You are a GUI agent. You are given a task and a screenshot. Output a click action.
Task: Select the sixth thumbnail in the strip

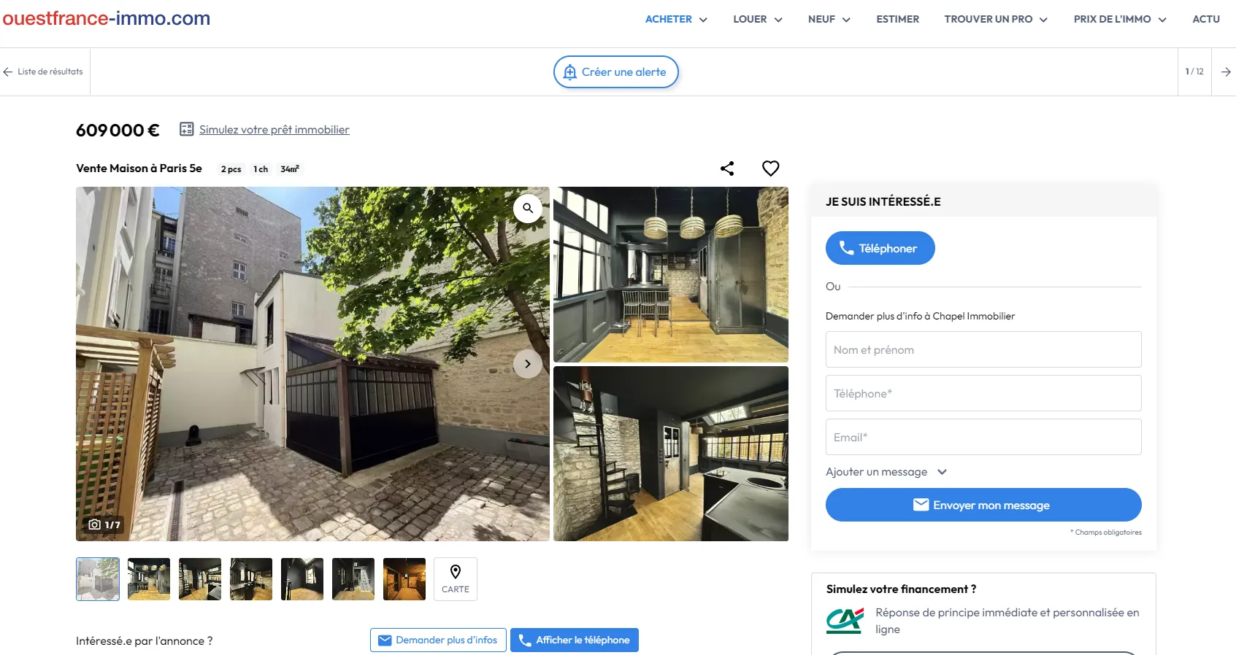point(353,579)
